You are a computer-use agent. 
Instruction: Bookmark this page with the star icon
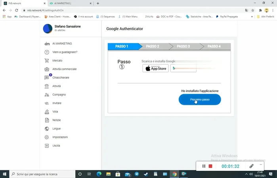pyautogui.click(x=253, y=10)
